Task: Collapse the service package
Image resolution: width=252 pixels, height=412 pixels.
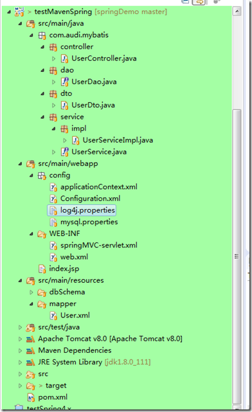Action: point(42,117)
